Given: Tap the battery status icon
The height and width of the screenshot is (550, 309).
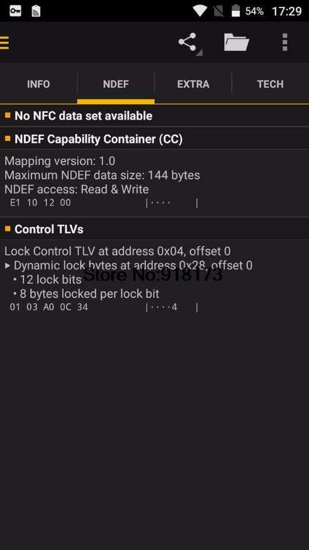Looking at the screenshot, I should [x=236, y=11].
